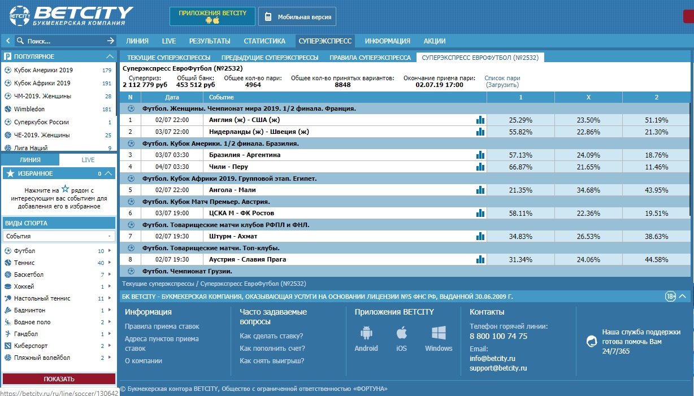Open statistics chart for Бразилия - Аргентина
Image resolution: width=694 pixels, height=396 pixels.
point(480,155)
